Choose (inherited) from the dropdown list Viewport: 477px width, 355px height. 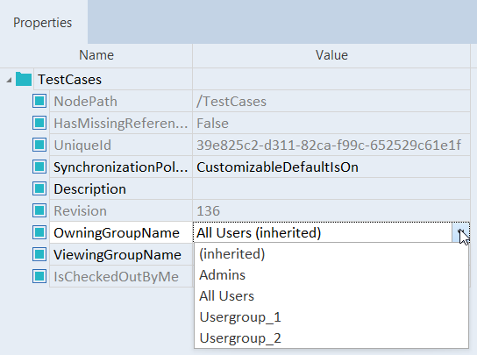coord(331,253)
